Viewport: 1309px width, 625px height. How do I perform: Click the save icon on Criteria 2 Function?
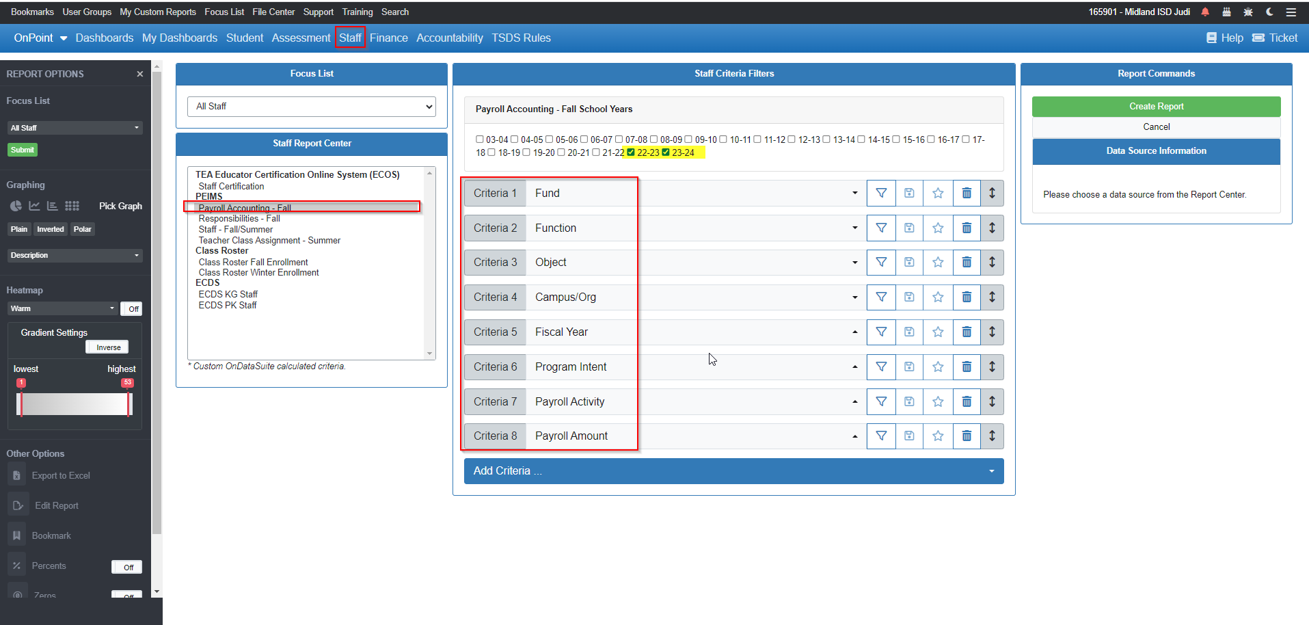tap(909, 228)
